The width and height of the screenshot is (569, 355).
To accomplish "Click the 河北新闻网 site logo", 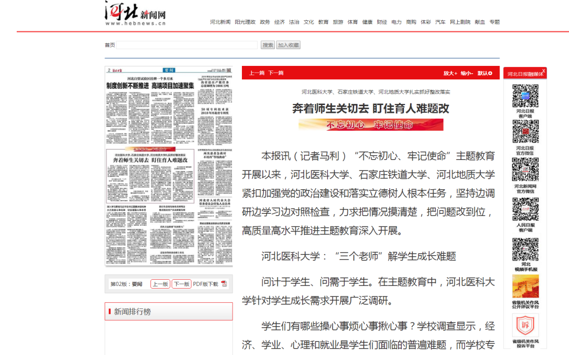I will (135, 14).
